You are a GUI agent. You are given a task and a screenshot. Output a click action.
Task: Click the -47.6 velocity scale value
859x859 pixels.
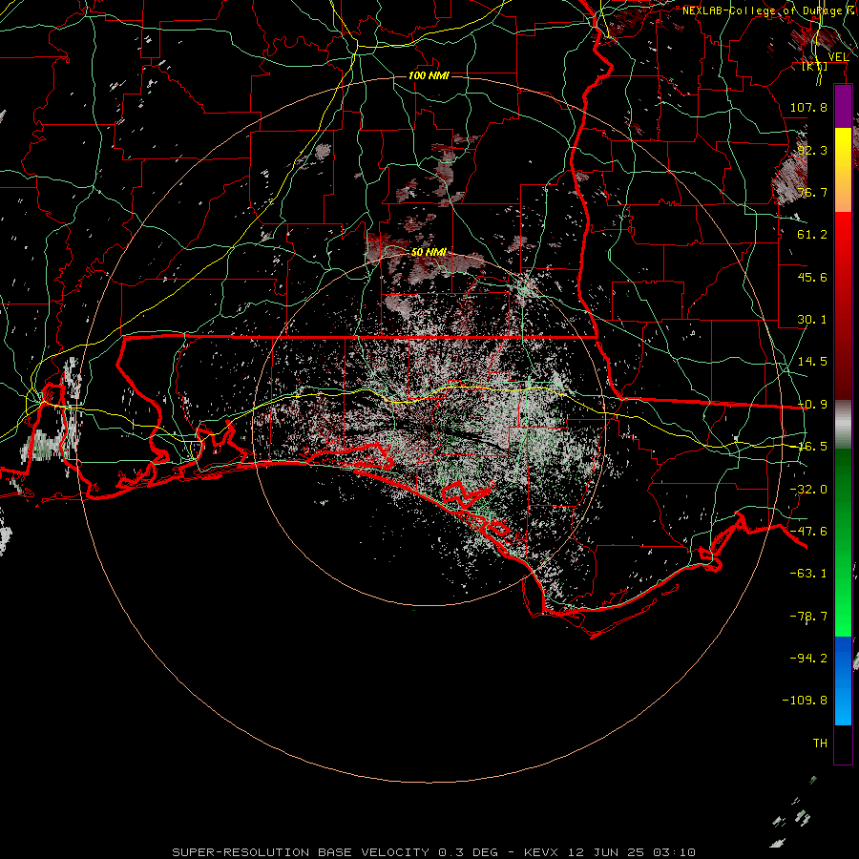[808, 532]
